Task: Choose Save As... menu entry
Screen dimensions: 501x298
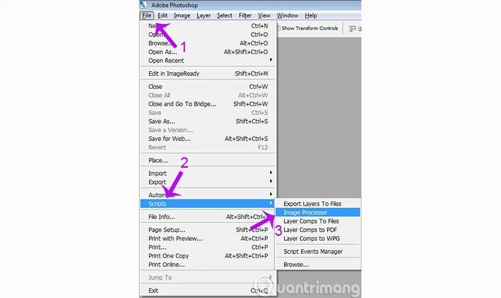Action: pos(208,122)
